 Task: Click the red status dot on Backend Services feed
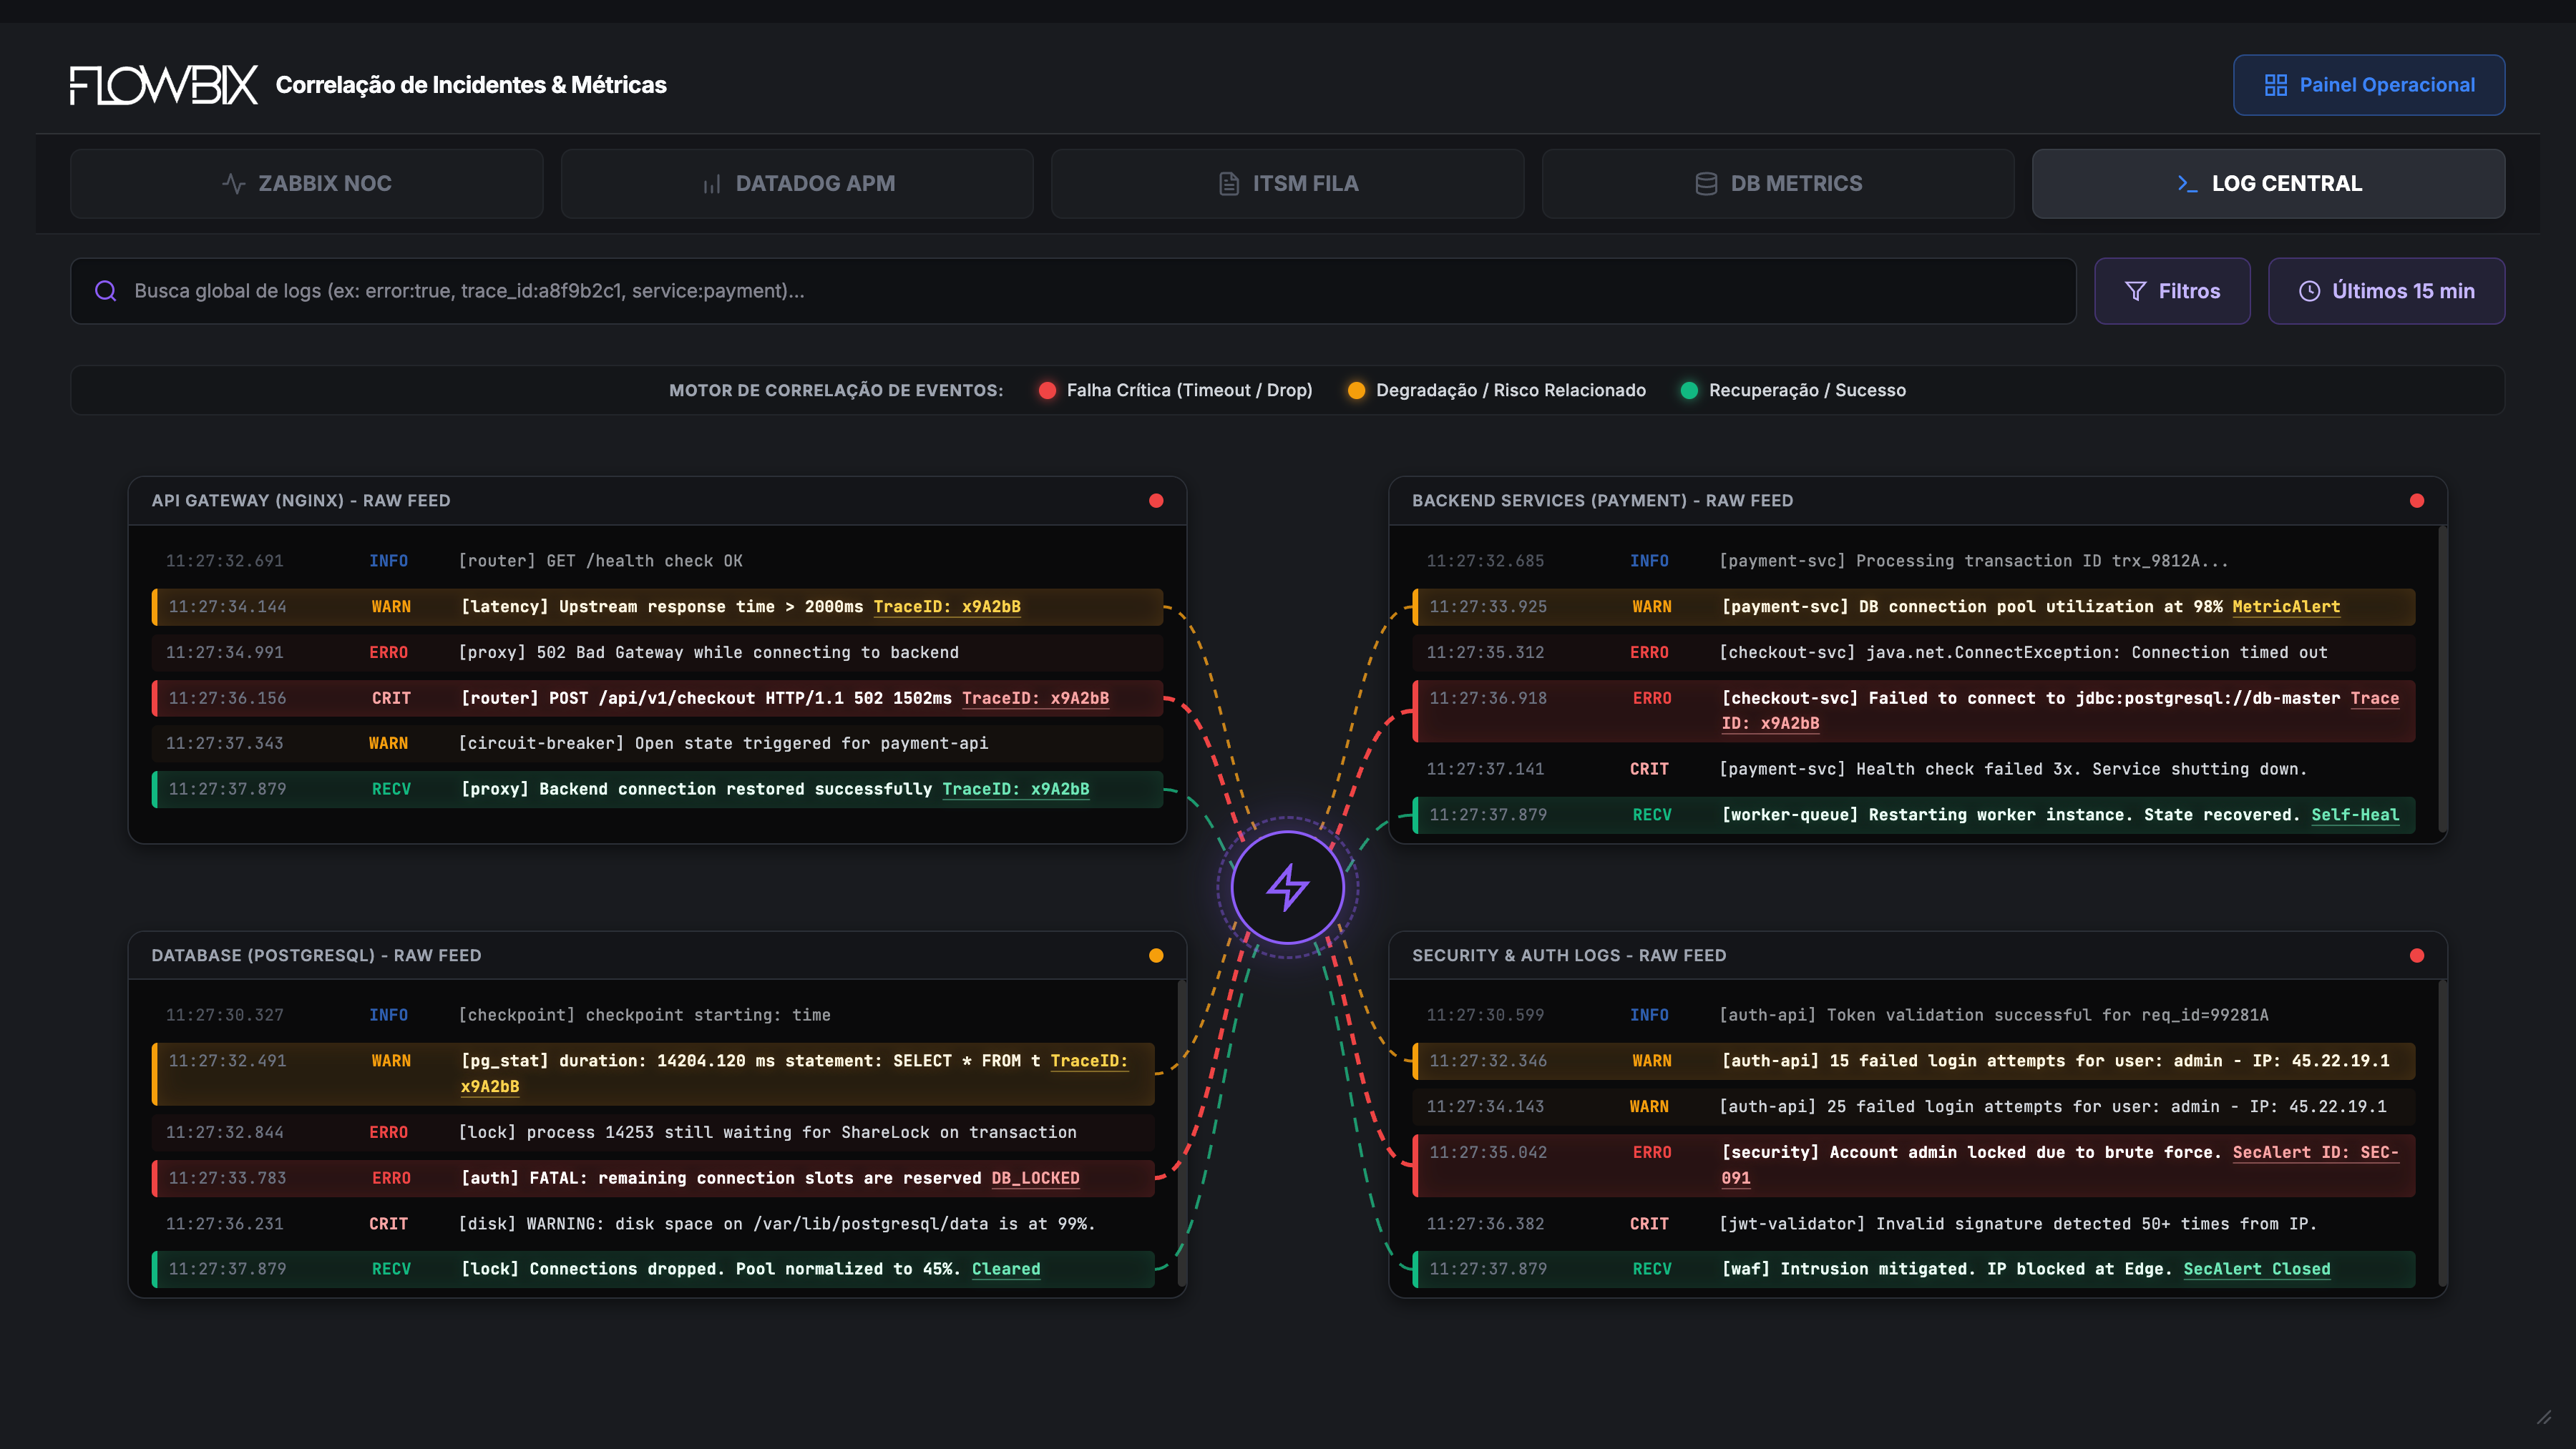(2417, 501)
